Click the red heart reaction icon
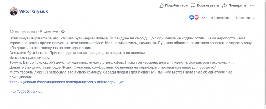Screen dimensions: 266x109 click(x=196, y=18)
